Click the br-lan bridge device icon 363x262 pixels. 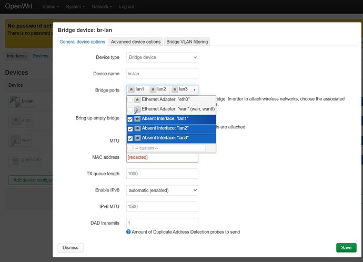click(x=15, y=100)
